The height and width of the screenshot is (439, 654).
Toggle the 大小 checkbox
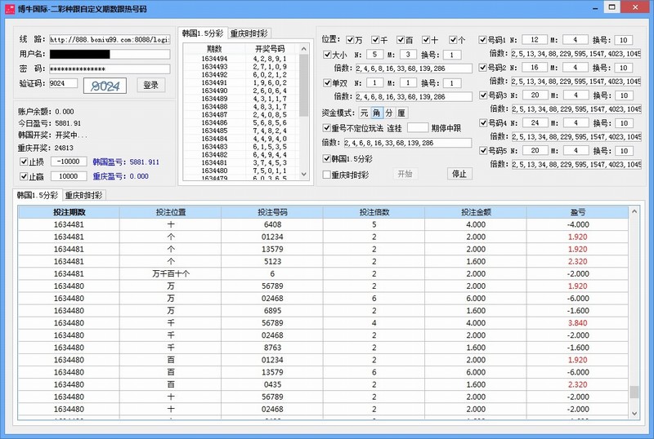[x=328, y=55]
